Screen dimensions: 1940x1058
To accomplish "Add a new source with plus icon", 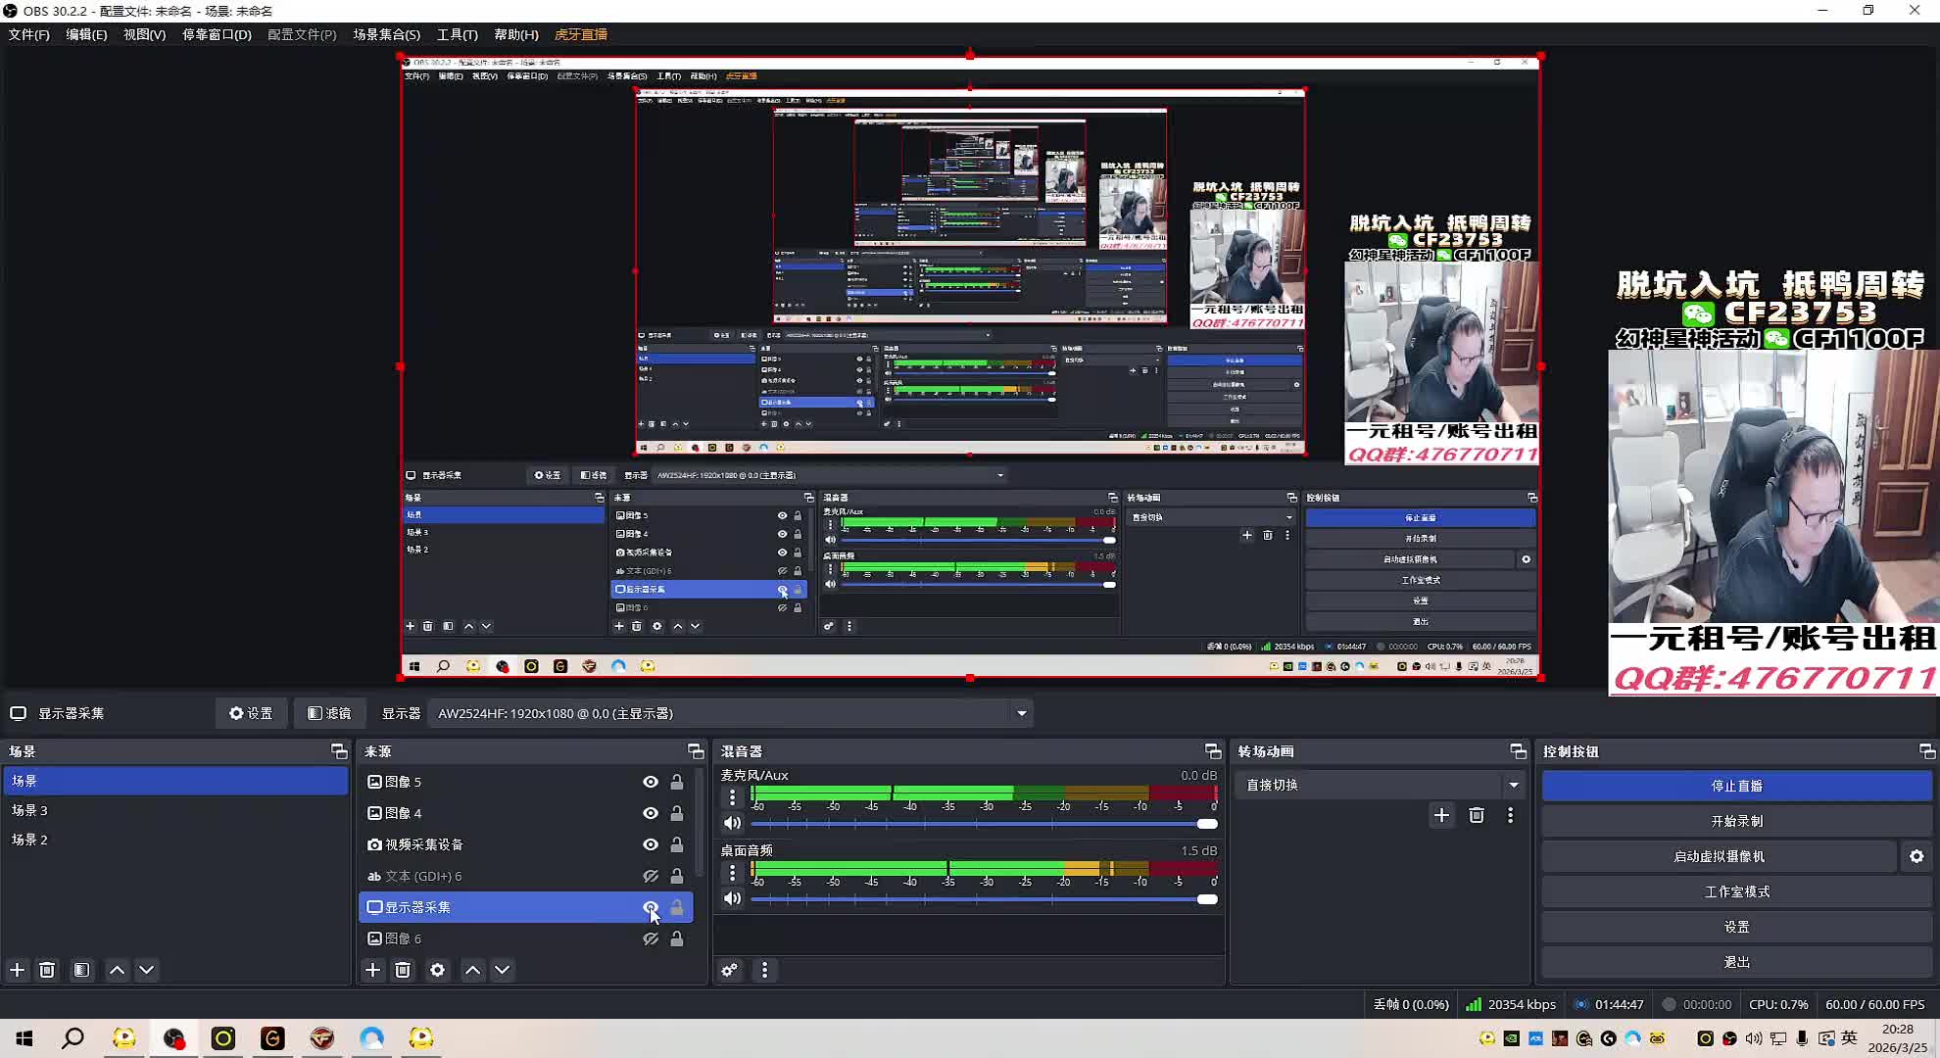I will (x=372, y=970).
